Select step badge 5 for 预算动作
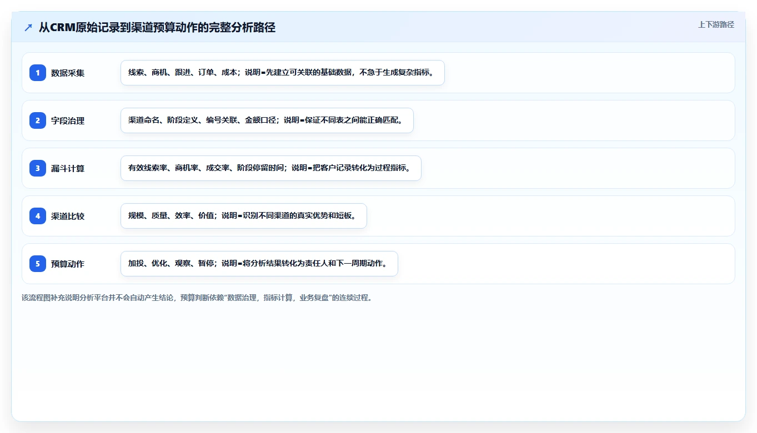757x433 pixels. pyautogui.click(x=38, y=264)
